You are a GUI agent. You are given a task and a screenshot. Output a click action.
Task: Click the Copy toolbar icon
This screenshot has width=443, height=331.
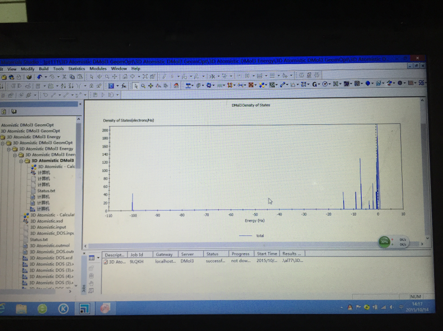(x=72, y=77)
